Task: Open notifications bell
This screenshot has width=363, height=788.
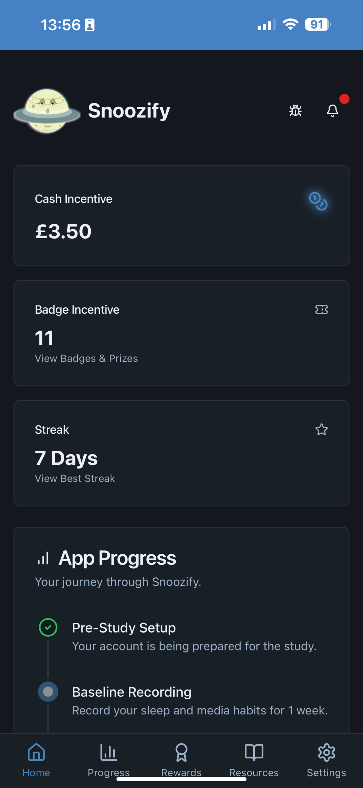Action: tap(332, 111)
